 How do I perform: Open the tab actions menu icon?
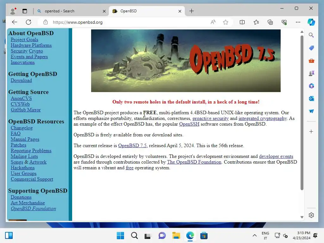tap(25, 11)
